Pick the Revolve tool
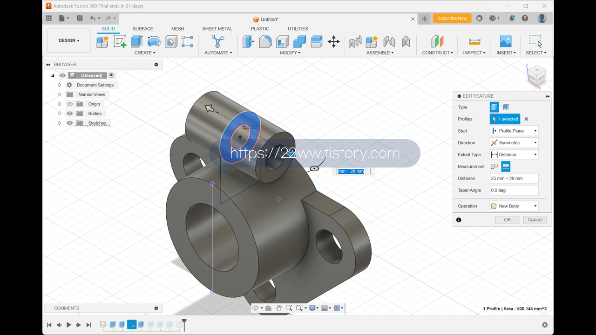The height and width of the screenshot is (335, 596). tap(154, 41)
